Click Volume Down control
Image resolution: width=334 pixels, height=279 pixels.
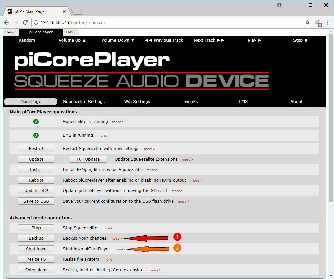pyautogui.click(x=118, y=40)
